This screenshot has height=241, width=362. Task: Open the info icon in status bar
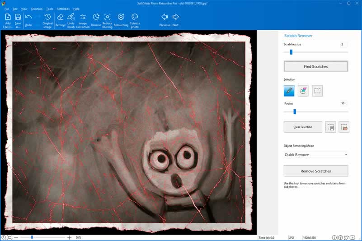click(334, 237)
